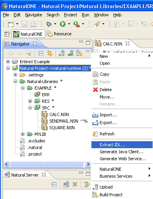Expand the RES folder

pos(30,101)
